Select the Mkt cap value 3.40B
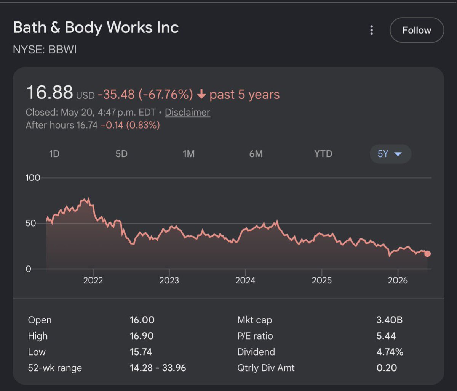The image size is (457, 391). pyautogui.click(x=390, y=320)
